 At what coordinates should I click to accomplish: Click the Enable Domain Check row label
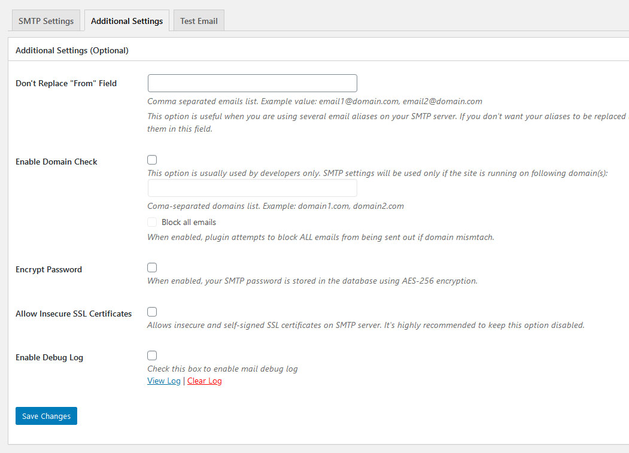pyautogui.click(x=56, y=162)
